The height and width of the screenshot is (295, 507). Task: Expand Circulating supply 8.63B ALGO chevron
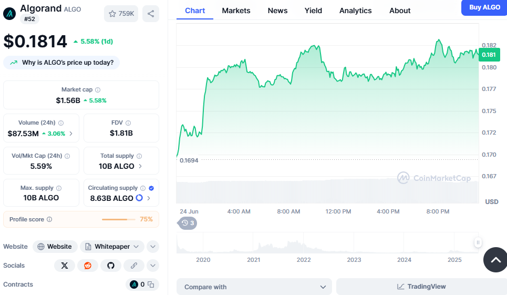148,198
